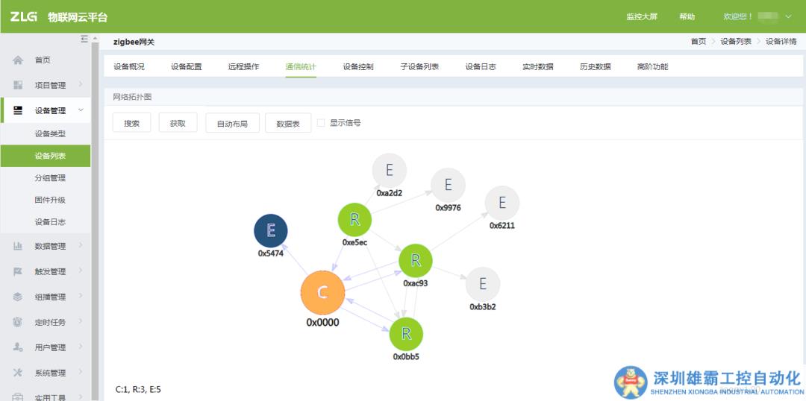Viewport: 806px width, 401px height.
Task: Open the 实时数据 tab
Action: [x=538, y=67]
